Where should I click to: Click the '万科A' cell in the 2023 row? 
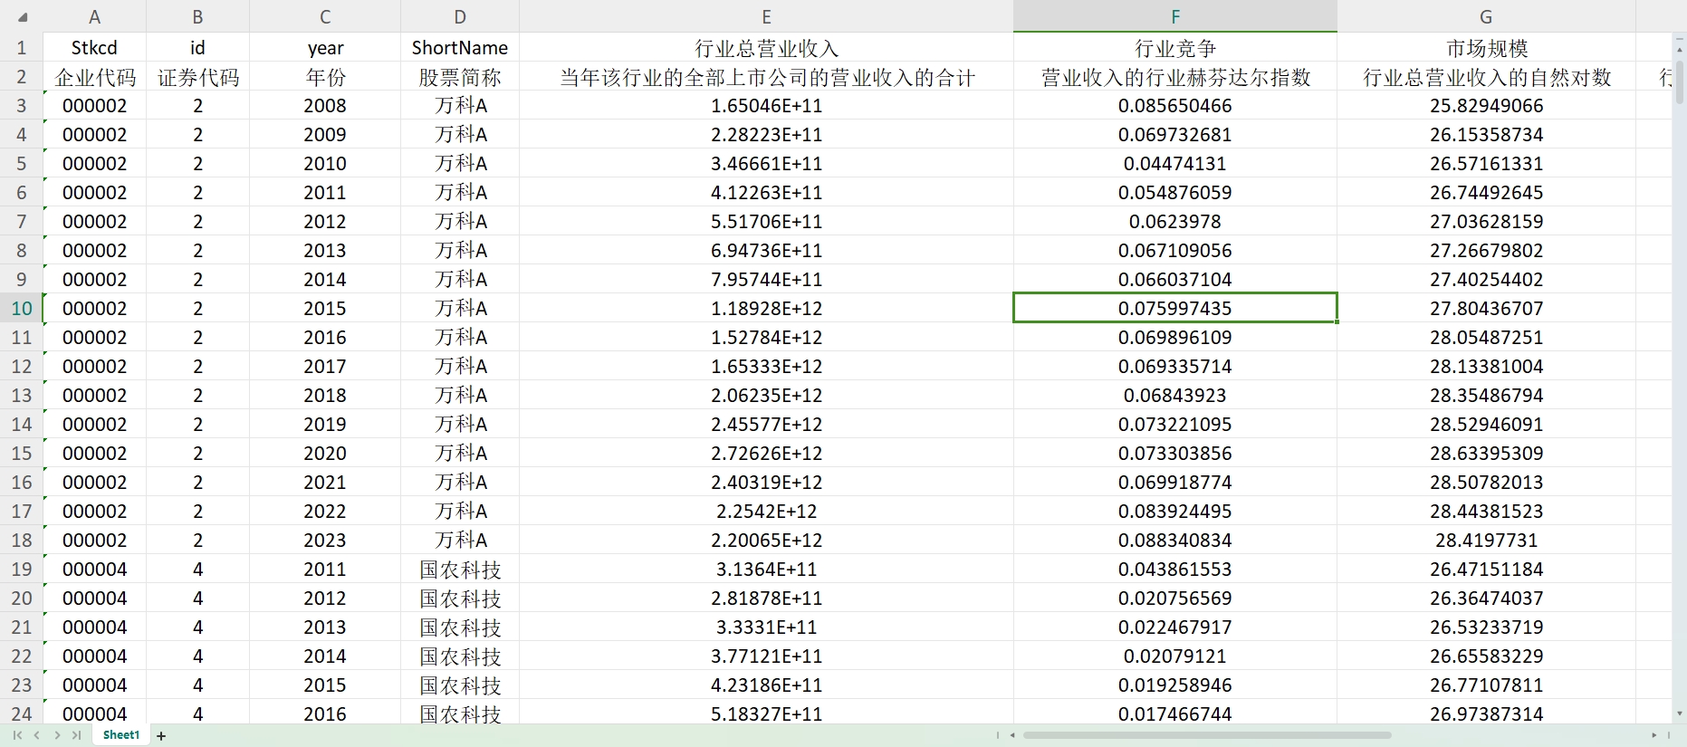coord(460,540)
